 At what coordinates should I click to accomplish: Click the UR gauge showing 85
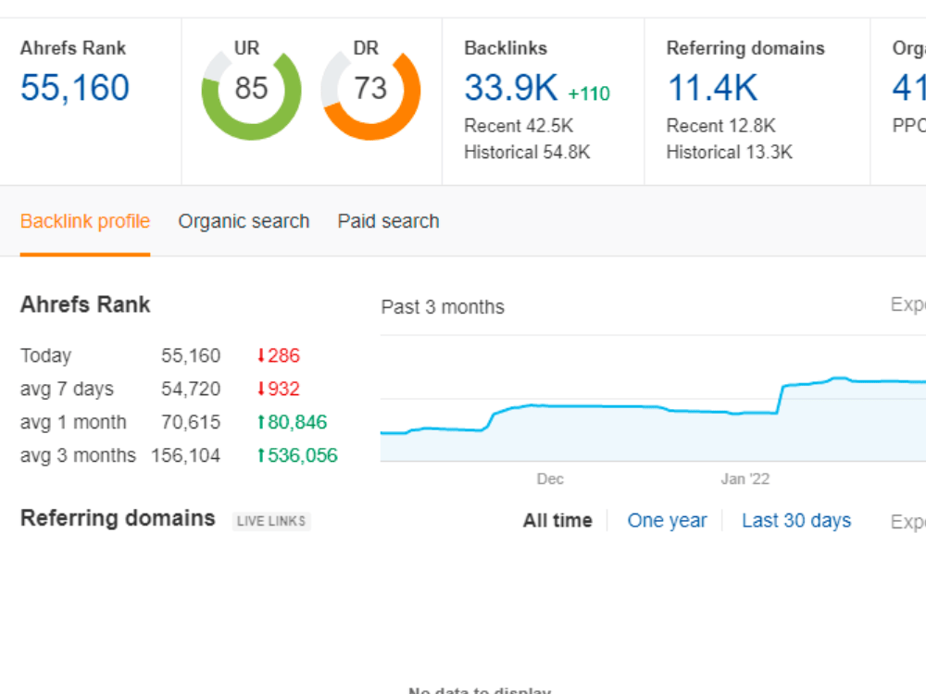[x=250, y=90]
